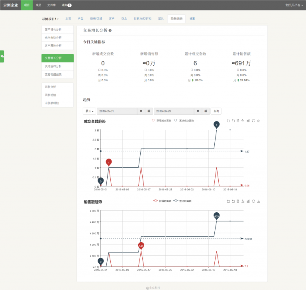Click the green WeChat side tab icon

click(x=2, y=57)
